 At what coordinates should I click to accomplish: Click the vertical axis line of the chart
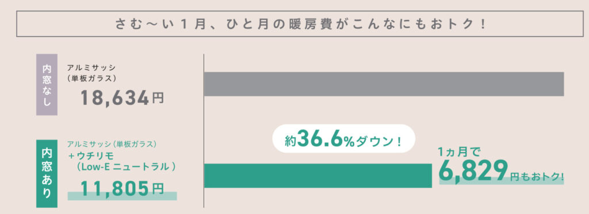pos(204,130)
